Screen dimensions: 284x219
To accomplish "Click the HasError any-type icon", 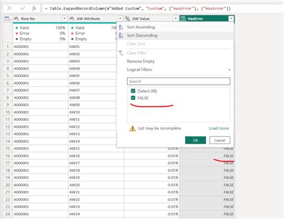I will click(x=183, y=19).
